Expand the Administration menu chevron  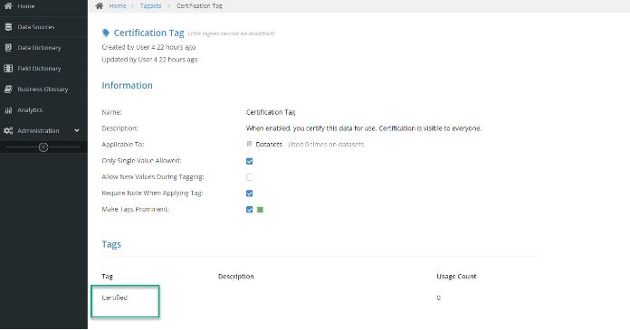pos(77,130)
